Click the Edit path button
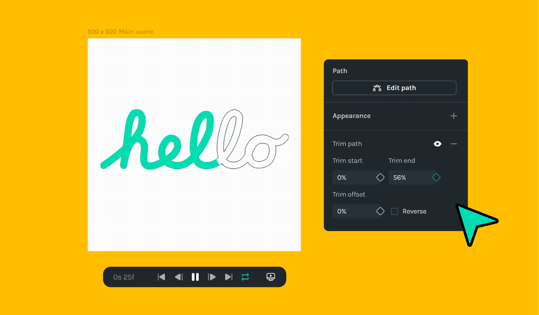539x315 pixels. tap(394, 88)
